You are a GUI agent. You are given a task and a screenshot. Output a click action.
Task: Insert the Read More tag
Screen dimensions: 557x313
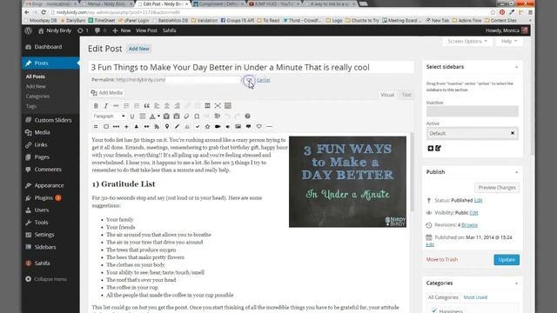(207, 106)
